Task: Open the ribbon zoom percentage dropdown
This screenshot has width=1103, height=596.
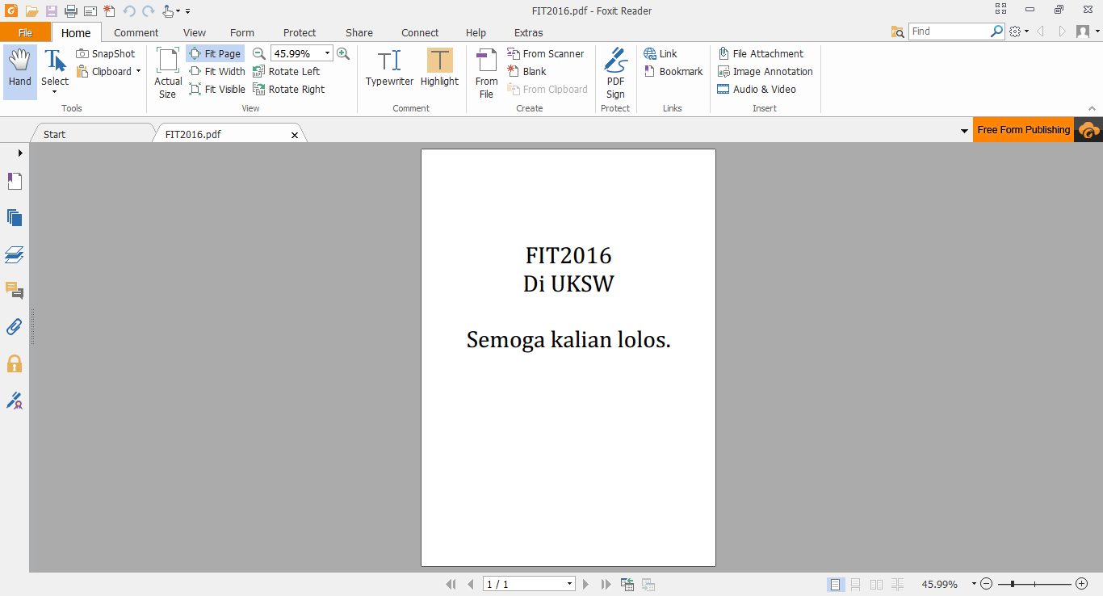Action: [328, 53]
